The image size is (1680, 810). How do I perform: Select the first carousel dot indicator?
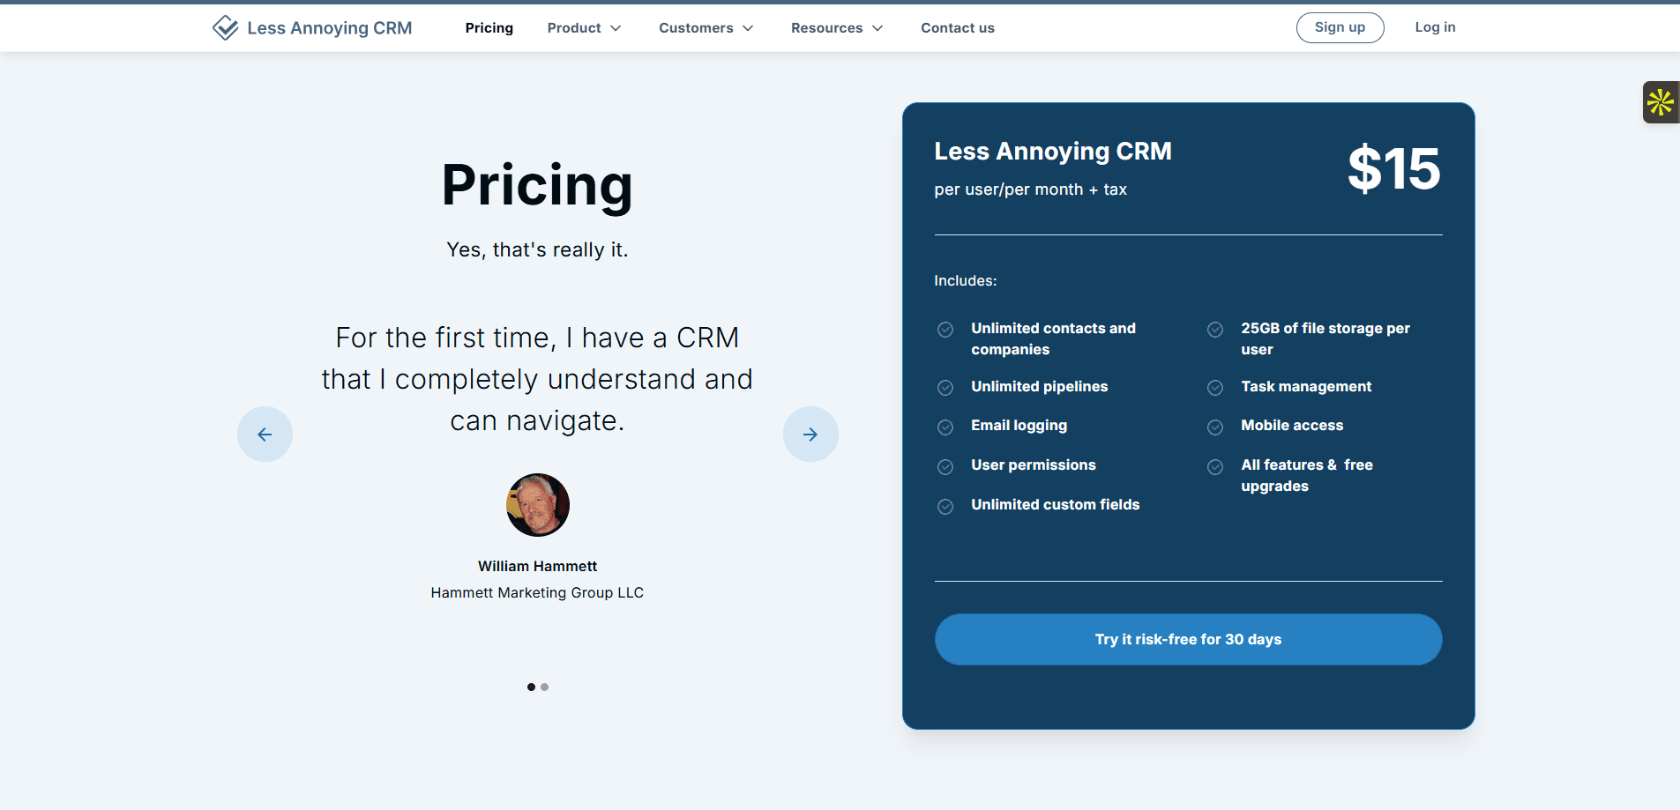[531, 687]
